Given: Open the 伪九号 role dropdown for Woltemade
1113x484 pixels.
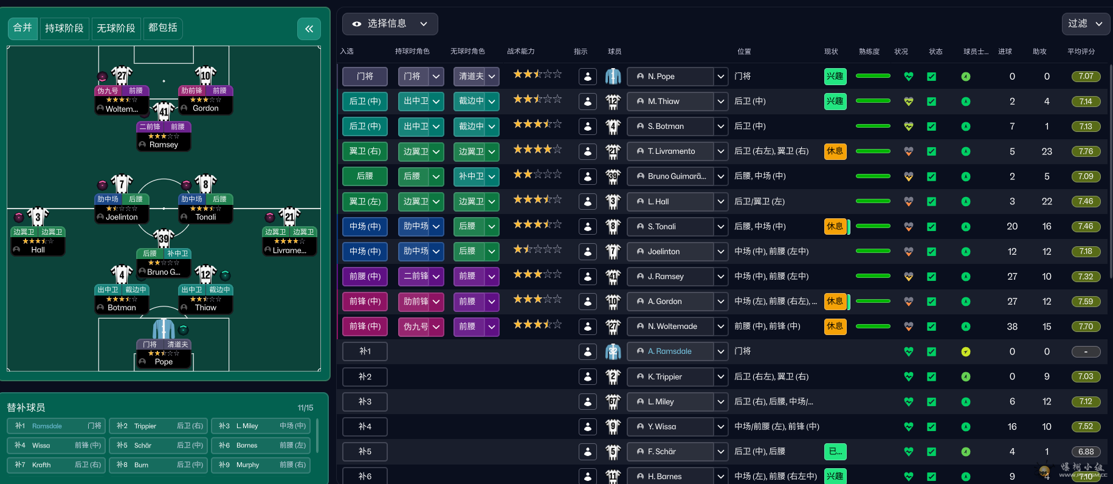Looking at the screenshot, I should [421, 327].
